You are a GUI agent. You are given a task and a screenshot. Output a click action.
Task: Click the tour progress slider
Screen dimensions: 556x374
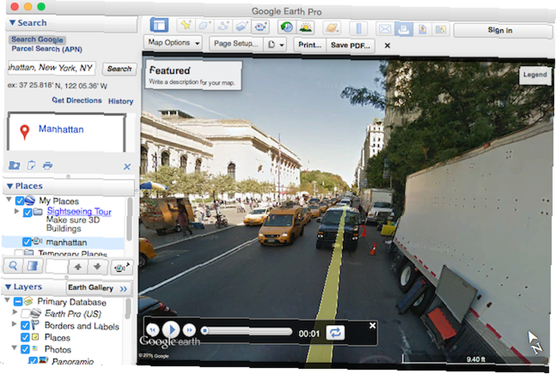[247, 331]
